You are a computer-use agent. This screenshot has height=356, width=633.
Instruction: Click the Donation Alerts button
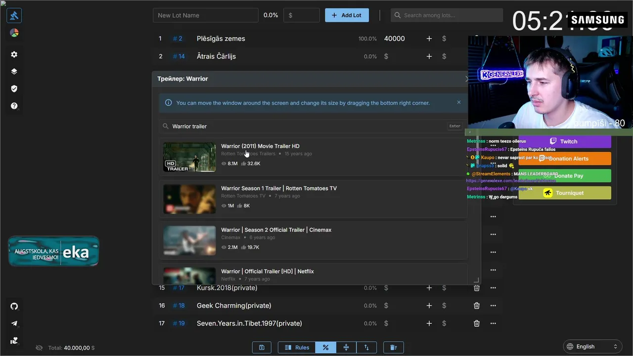click(x=564, y=159)
